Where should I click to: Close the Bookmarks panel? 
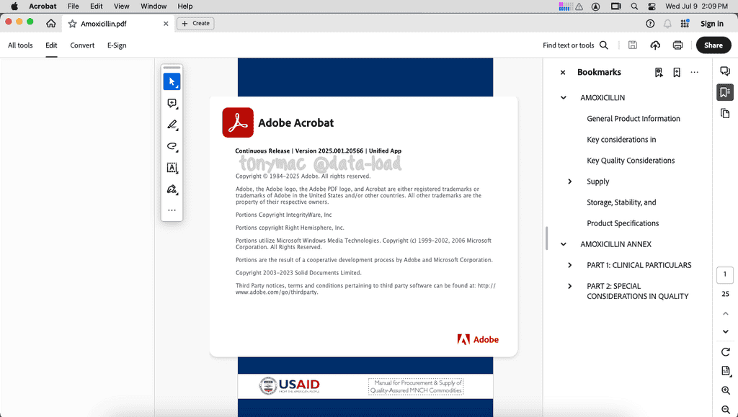(x=563, y=73)
